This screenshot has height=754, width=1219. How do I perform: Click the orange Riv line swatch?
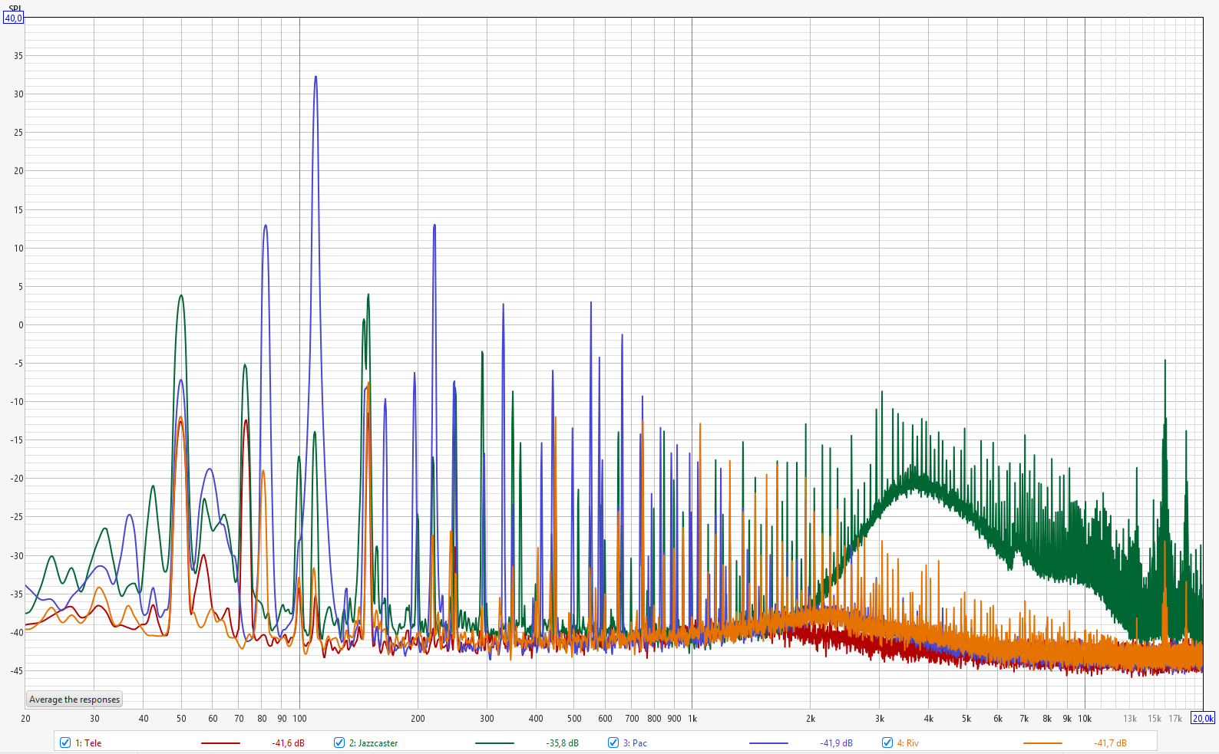click(x=1042, y=743)
